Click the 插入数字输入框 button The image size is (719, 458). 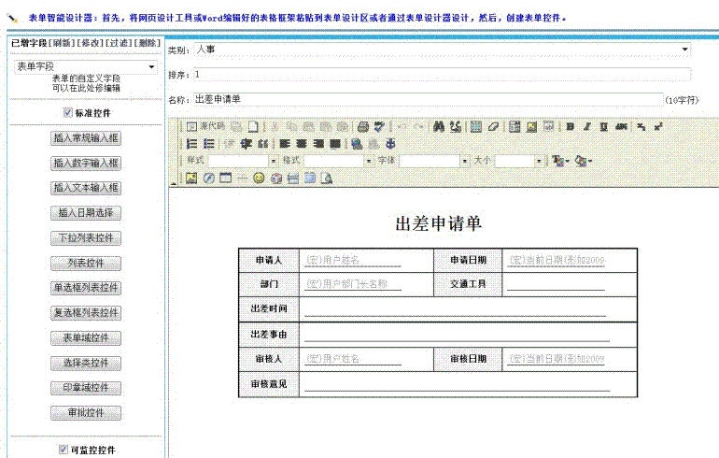(x=86, y=163)
